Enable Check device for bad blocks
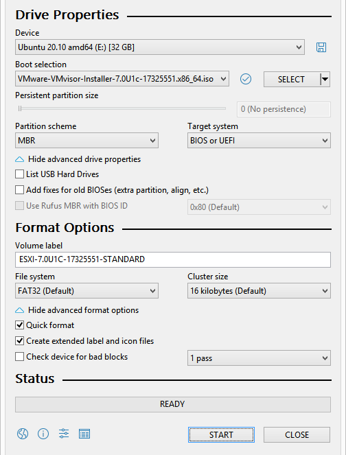The height and width of the screenshot is (455, 346). (19, 356)
